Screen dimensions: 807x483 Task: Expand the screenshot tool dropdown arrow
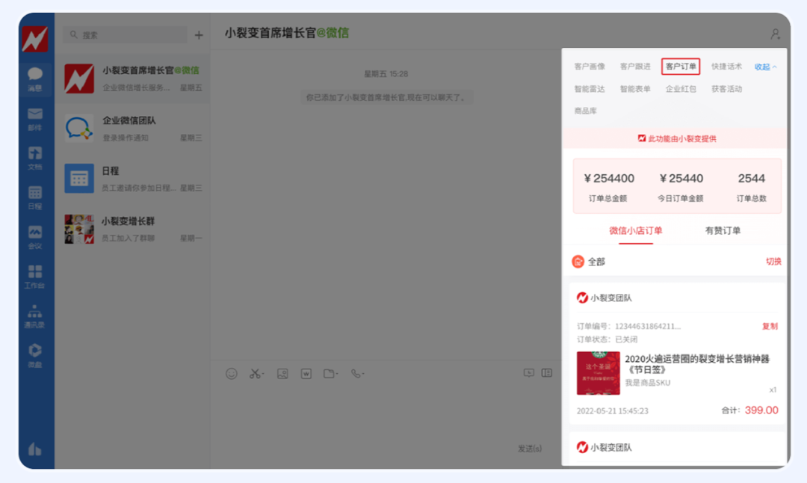[x=263, y=373]
